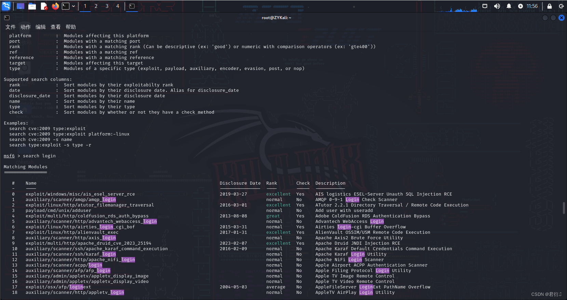The width and height of the screenshot is (567, 300).
Task: Click the clock showing 11:56
Action: (x=532, y=6)
